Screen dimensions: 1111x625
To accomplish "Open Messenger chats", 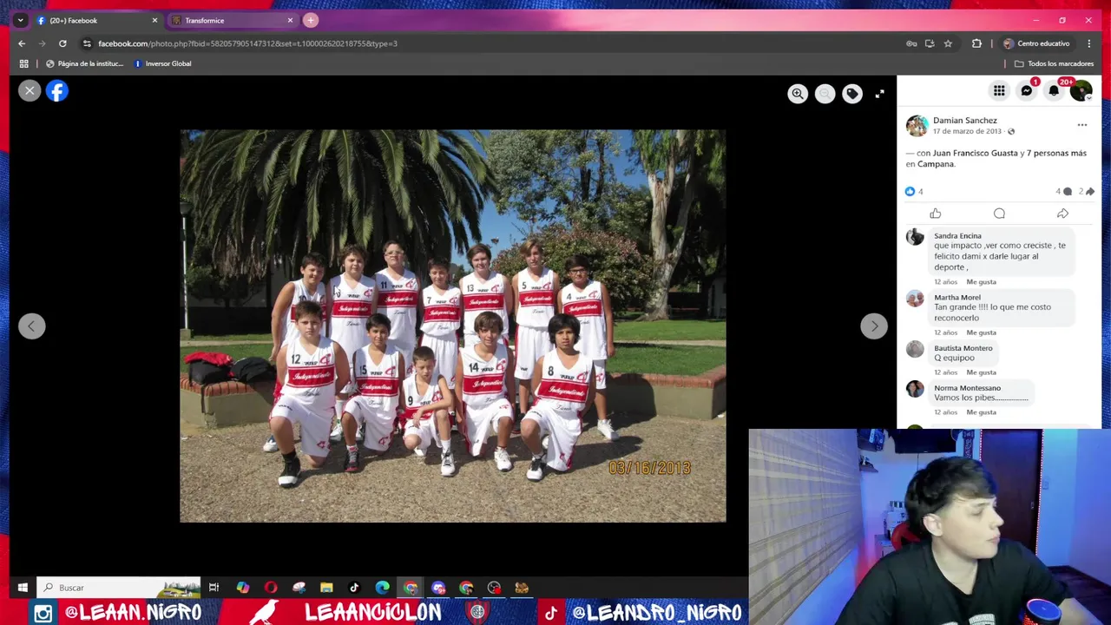I will 1027,90.
